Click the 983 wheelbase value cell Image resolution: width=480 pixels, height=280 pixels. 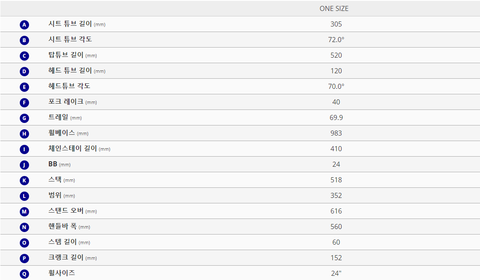pos(336,133)
